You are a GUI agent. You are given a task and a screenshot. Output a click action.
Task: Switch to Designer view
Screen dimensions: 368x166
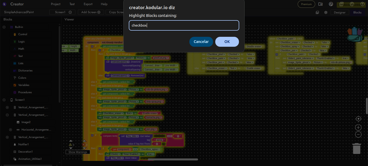point(340,12)
